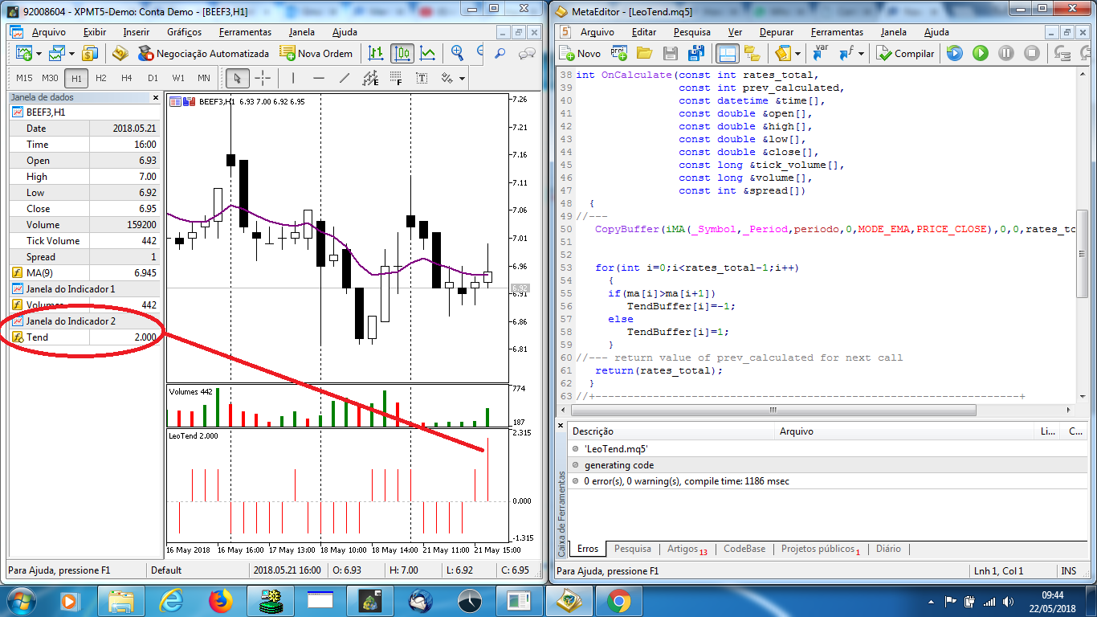Click the Novo button in MetaEditor
Viewport: 1097px width, 617px height.
point(580,53)
